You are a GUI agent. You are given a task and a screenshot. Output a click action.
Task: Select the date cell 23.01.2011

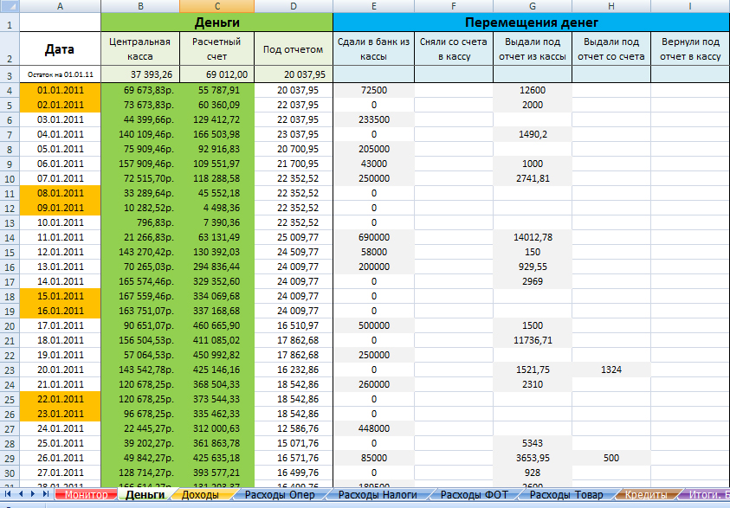tap(60, 414)
